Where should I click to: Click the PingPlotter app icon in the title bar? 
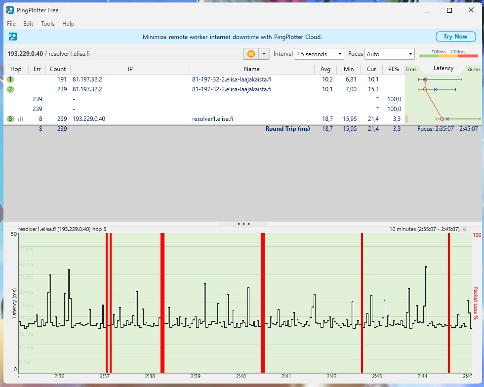tap(10, 10)
